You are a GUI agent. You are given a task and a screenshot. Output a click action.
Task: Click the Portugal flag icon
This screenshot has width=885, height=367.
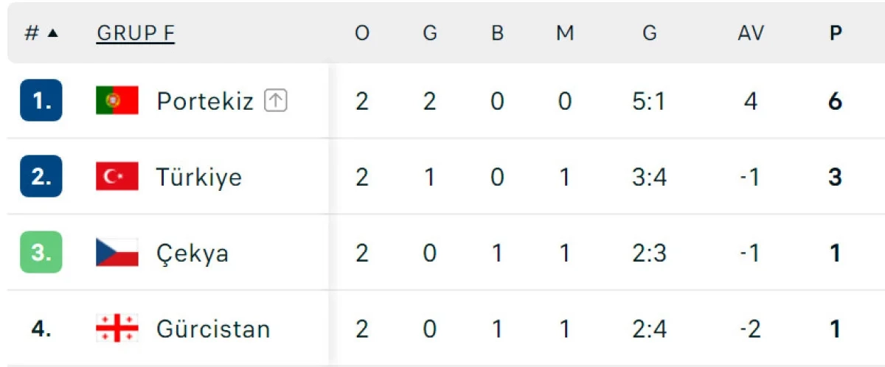coord(117,100)
